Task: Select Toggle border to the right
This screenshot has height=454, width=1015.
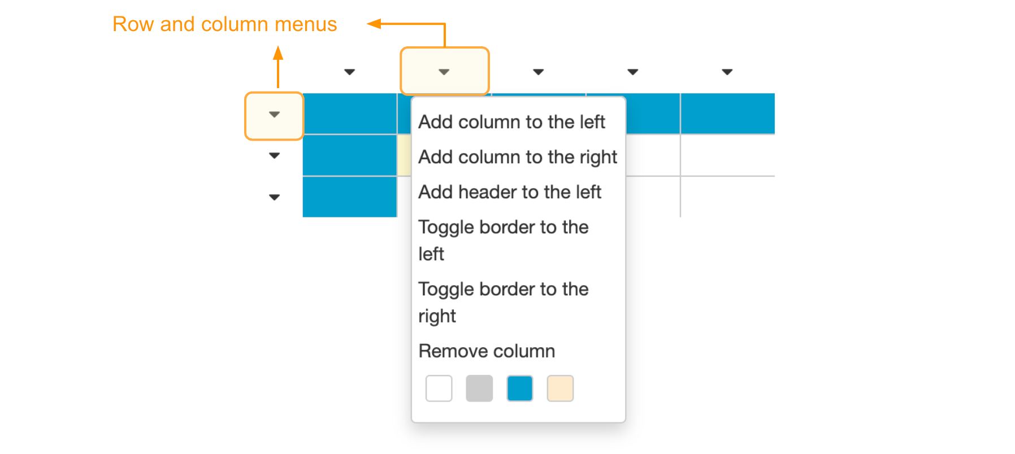Action: 504,302
